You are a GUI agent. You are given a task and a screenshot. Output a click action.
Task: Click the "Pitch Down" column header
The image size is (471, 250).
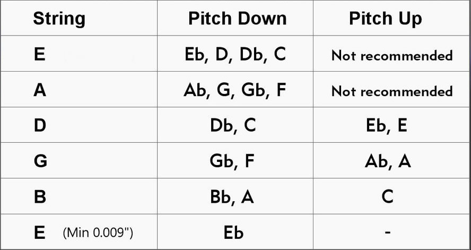tap(237, 19)
